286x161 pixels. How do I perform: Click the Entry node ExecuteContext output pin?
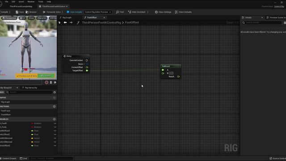(x=87, y=60)
